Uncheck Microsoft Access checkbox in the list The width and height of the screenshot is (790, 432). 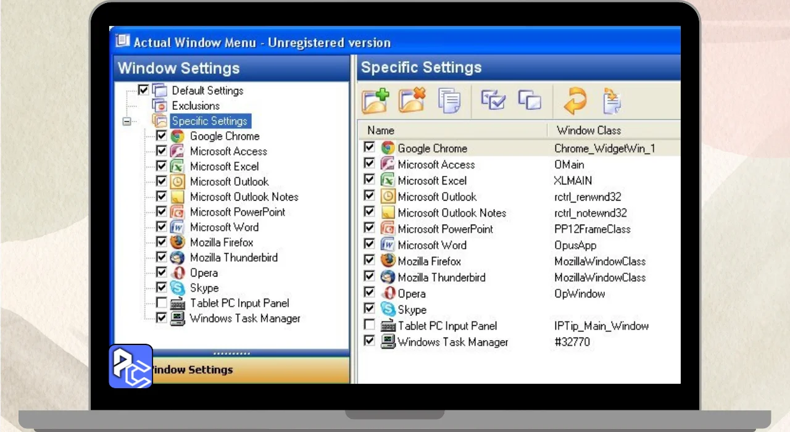click(369, 164)
